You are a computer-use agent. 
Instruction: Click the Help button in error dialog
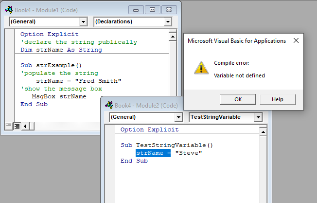[277, 99]
